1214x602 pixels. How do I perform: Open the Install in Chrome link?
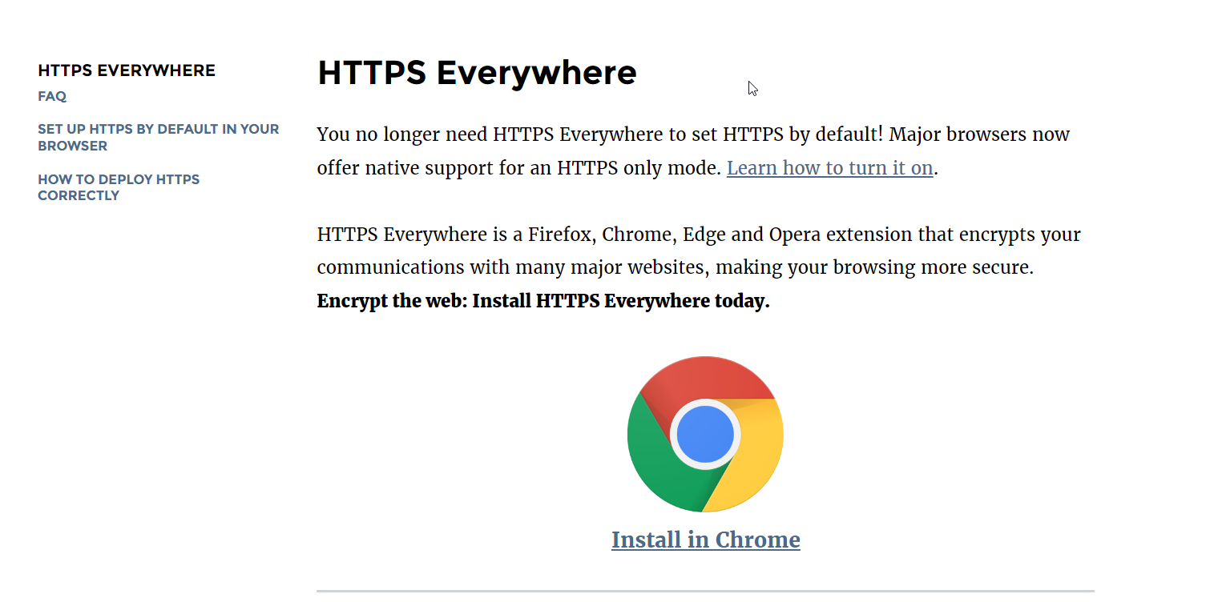coord(705,540)
